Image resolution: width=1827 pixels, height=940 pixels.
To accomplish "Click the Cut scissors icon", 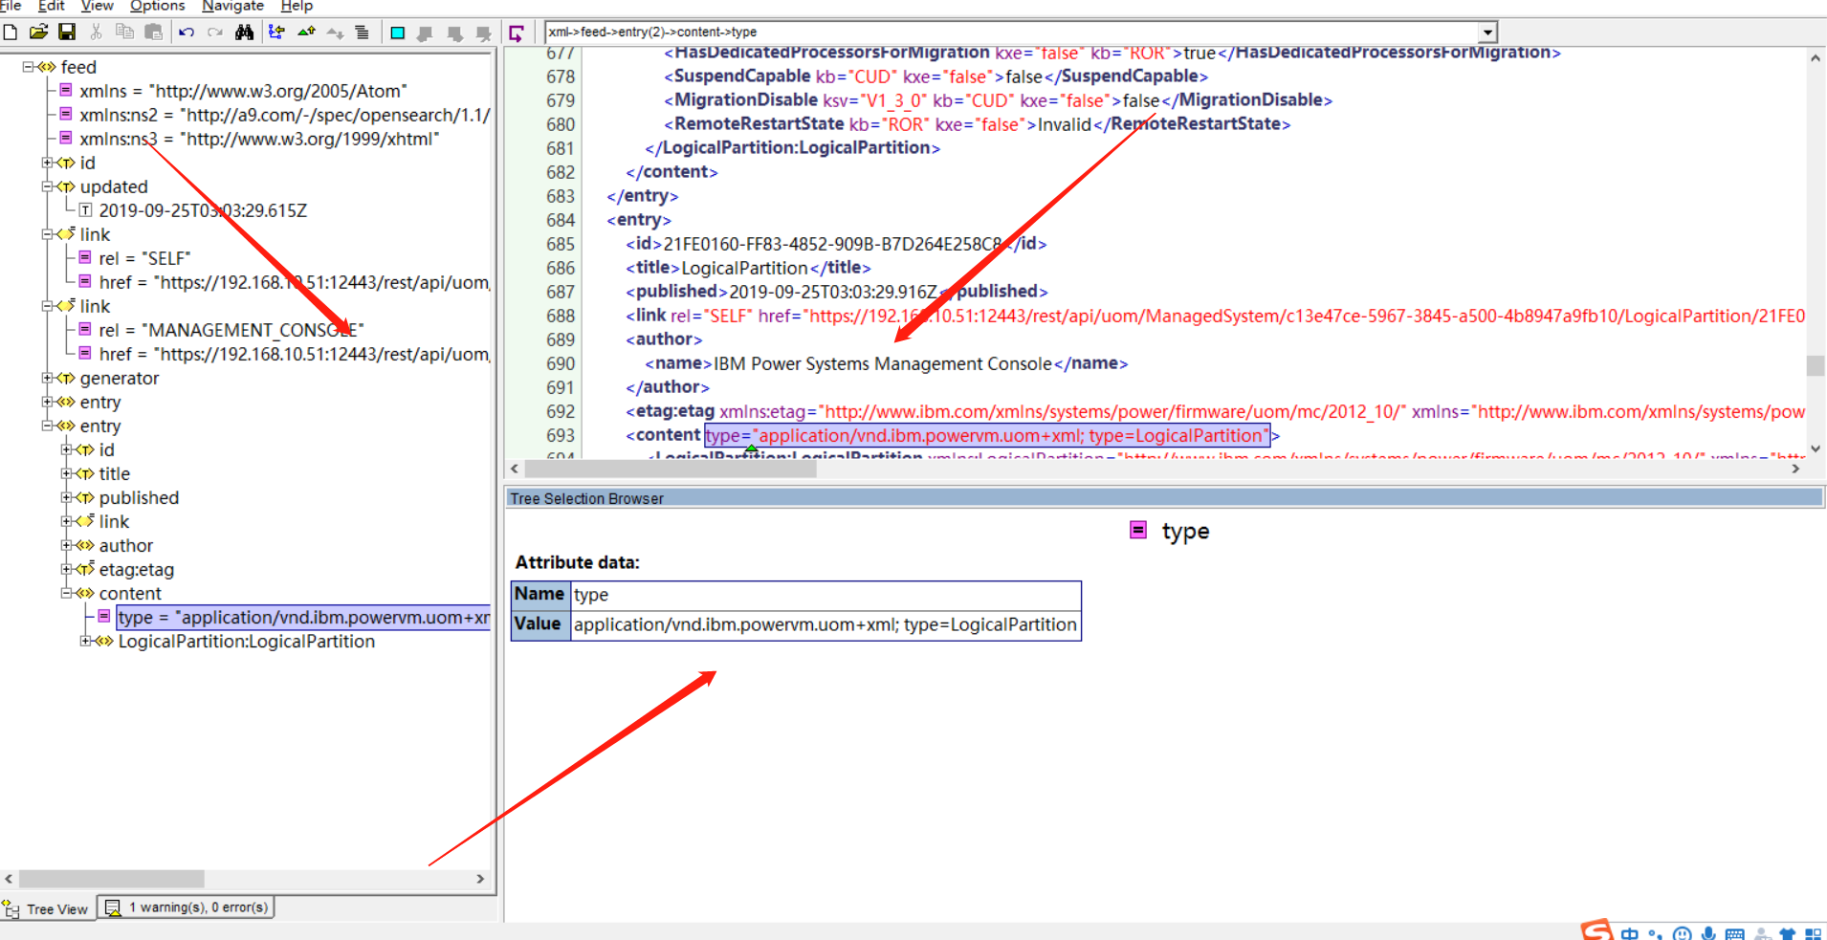I will click(x=96, y=33).
